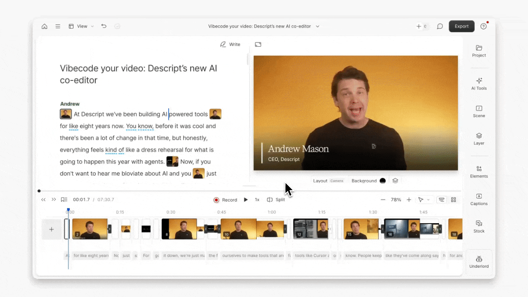Select scene 18 thumbnail in timeline
Screen dimensions: 528x297
pos(455,229)
